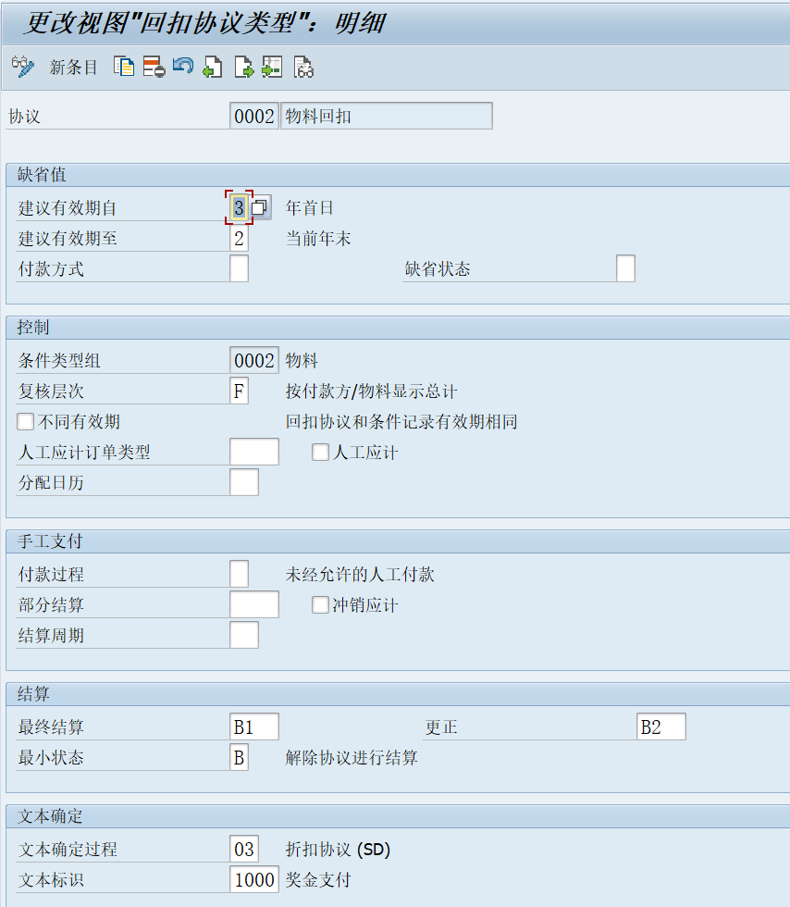Click the document with glasses toolbar icon

[x=303, y=67]
